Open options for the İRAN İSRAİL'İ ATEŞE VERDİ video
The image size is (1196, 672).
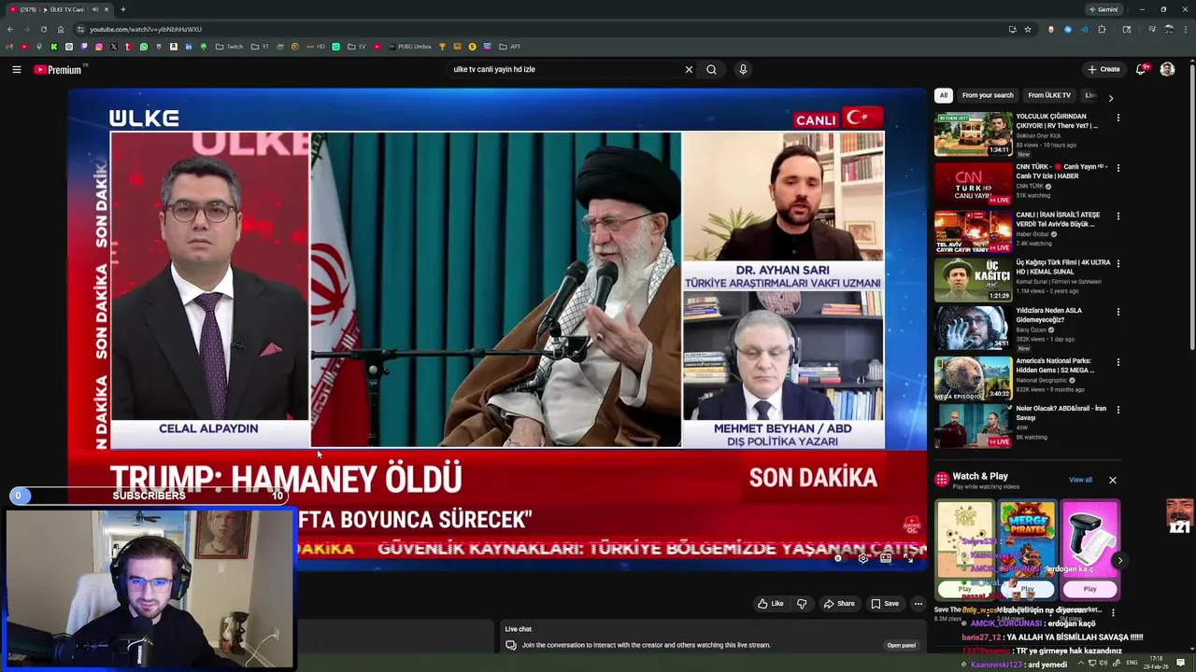(1118, 216)
